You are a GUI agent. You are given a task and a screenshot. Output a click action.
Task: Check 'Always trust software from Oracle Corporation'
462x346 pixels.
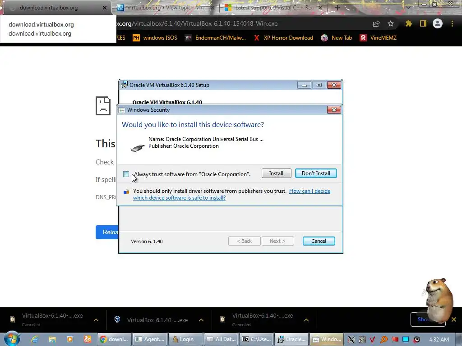126,174
